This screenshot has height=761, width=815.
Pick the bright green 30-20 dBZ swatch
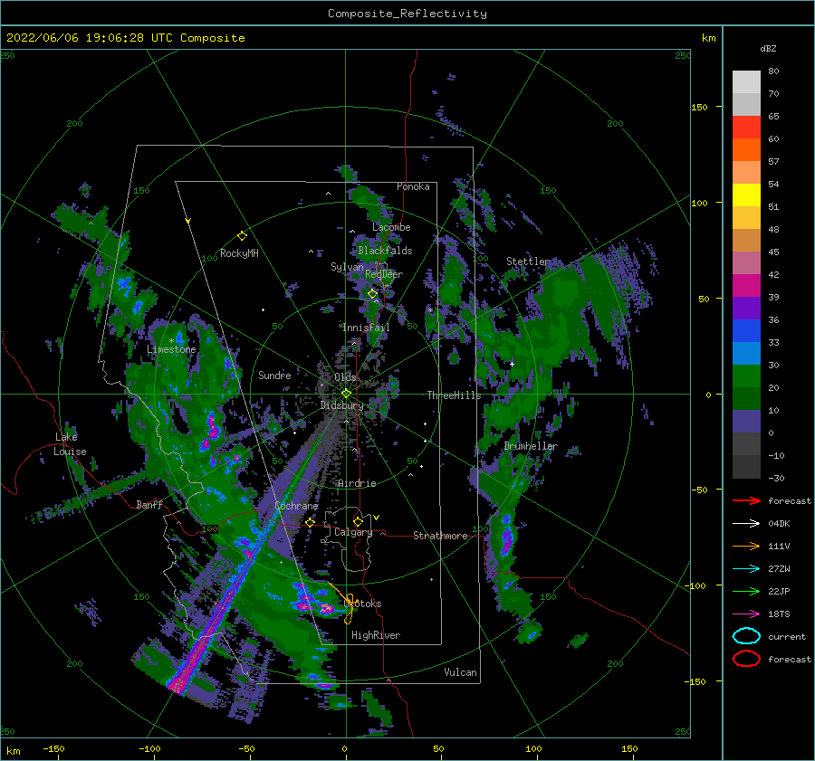coord(746,376)
